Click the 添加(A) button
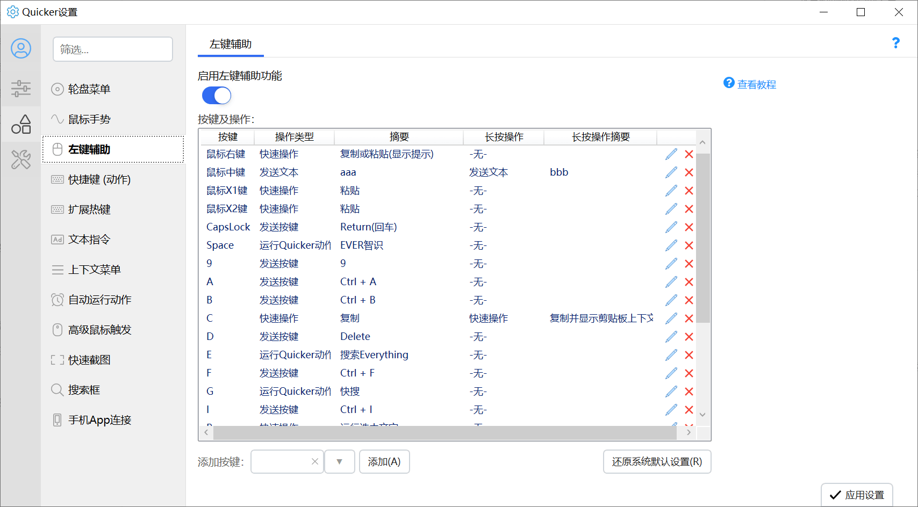 [x=384, y=462]
